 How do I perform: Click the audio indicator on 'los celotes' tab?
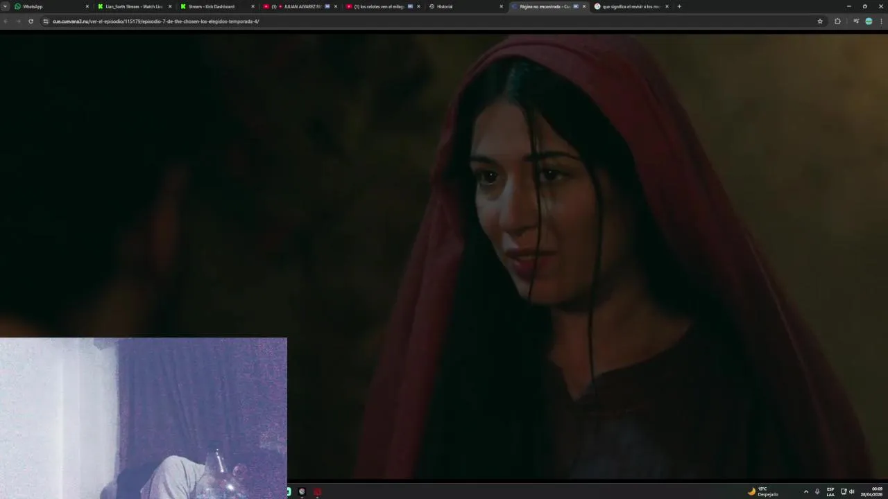coord(410,6)
